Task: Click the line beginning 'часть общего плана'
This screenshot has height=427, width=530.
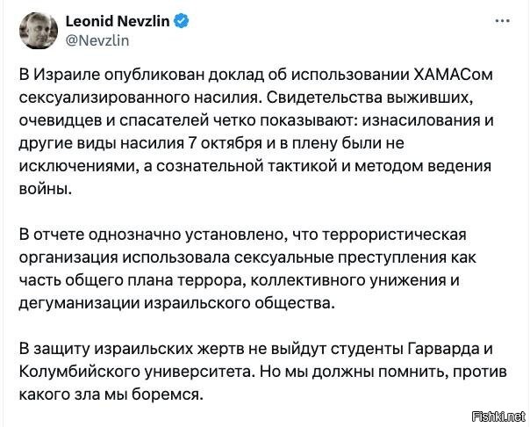Action: (x=239, y=280)
